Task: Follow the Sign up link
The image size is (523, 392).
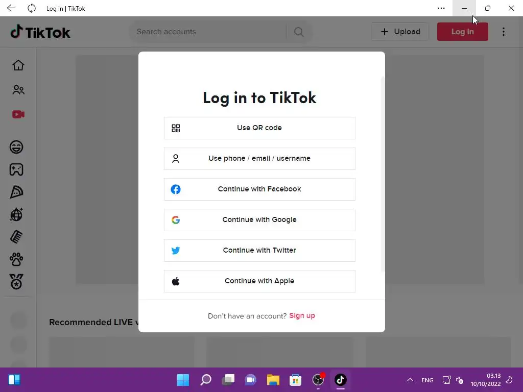Action: pyautogui.click(x=302, y=315)
